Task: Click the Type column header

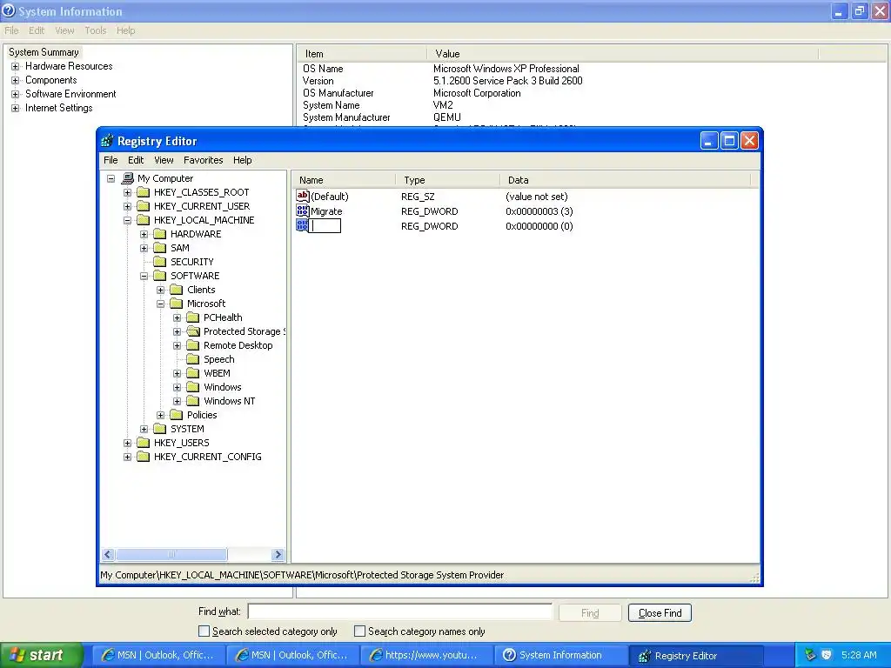Action: pos(448,180)
